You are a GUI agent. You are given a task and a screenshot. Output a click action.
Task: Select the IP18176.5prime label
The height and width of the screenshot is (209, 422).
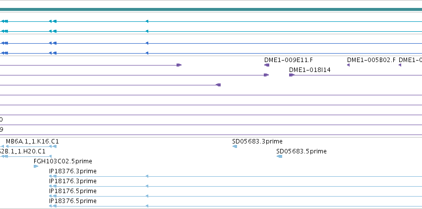click(x=73, y=191)
